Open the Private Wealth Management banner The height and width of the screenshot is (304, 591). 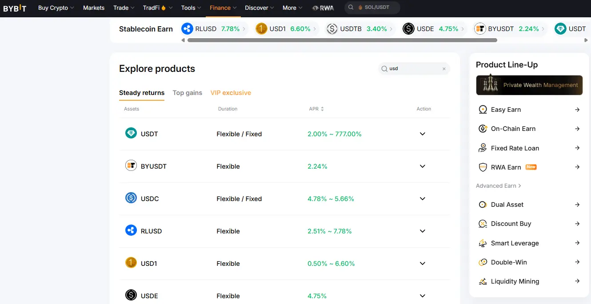[529, 85]
